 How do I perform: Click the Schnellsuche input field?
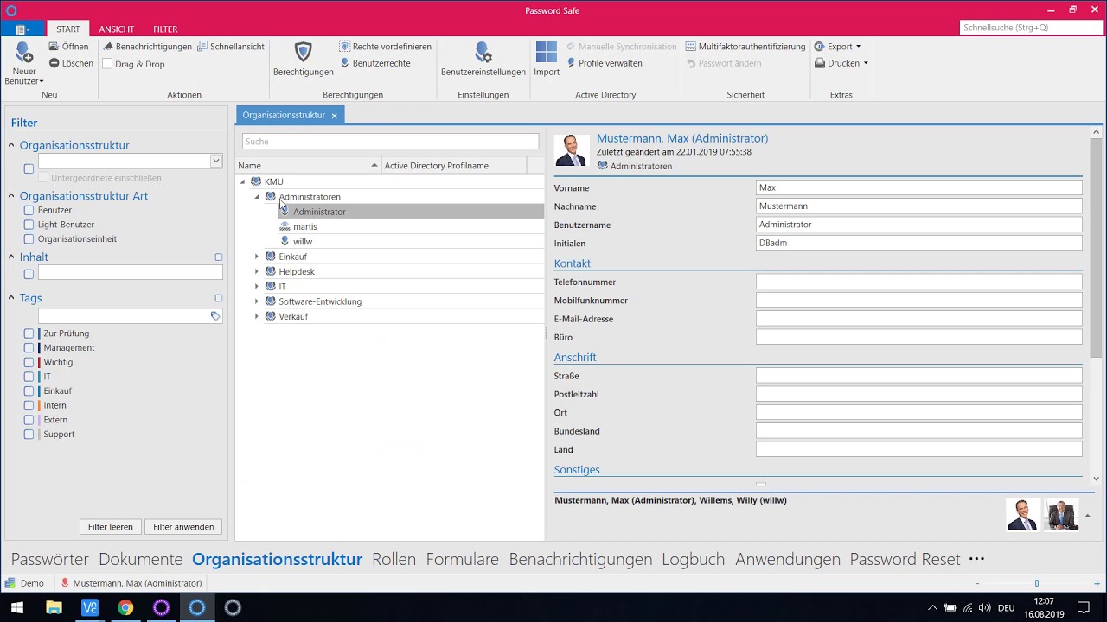pos(1031,28)
